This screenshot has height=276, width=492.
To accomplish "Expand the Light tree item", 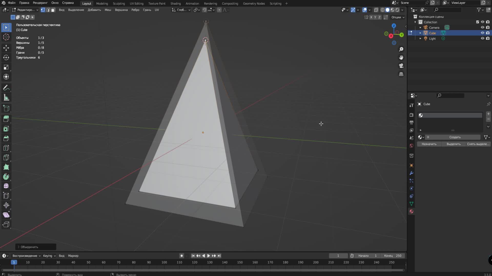I will (420, 38).
